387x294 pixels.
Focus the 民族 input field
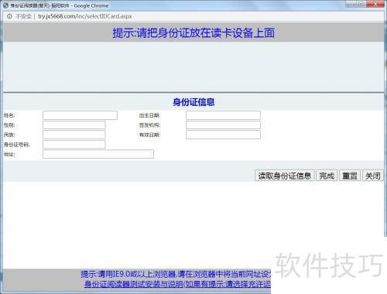coord(74,135)
